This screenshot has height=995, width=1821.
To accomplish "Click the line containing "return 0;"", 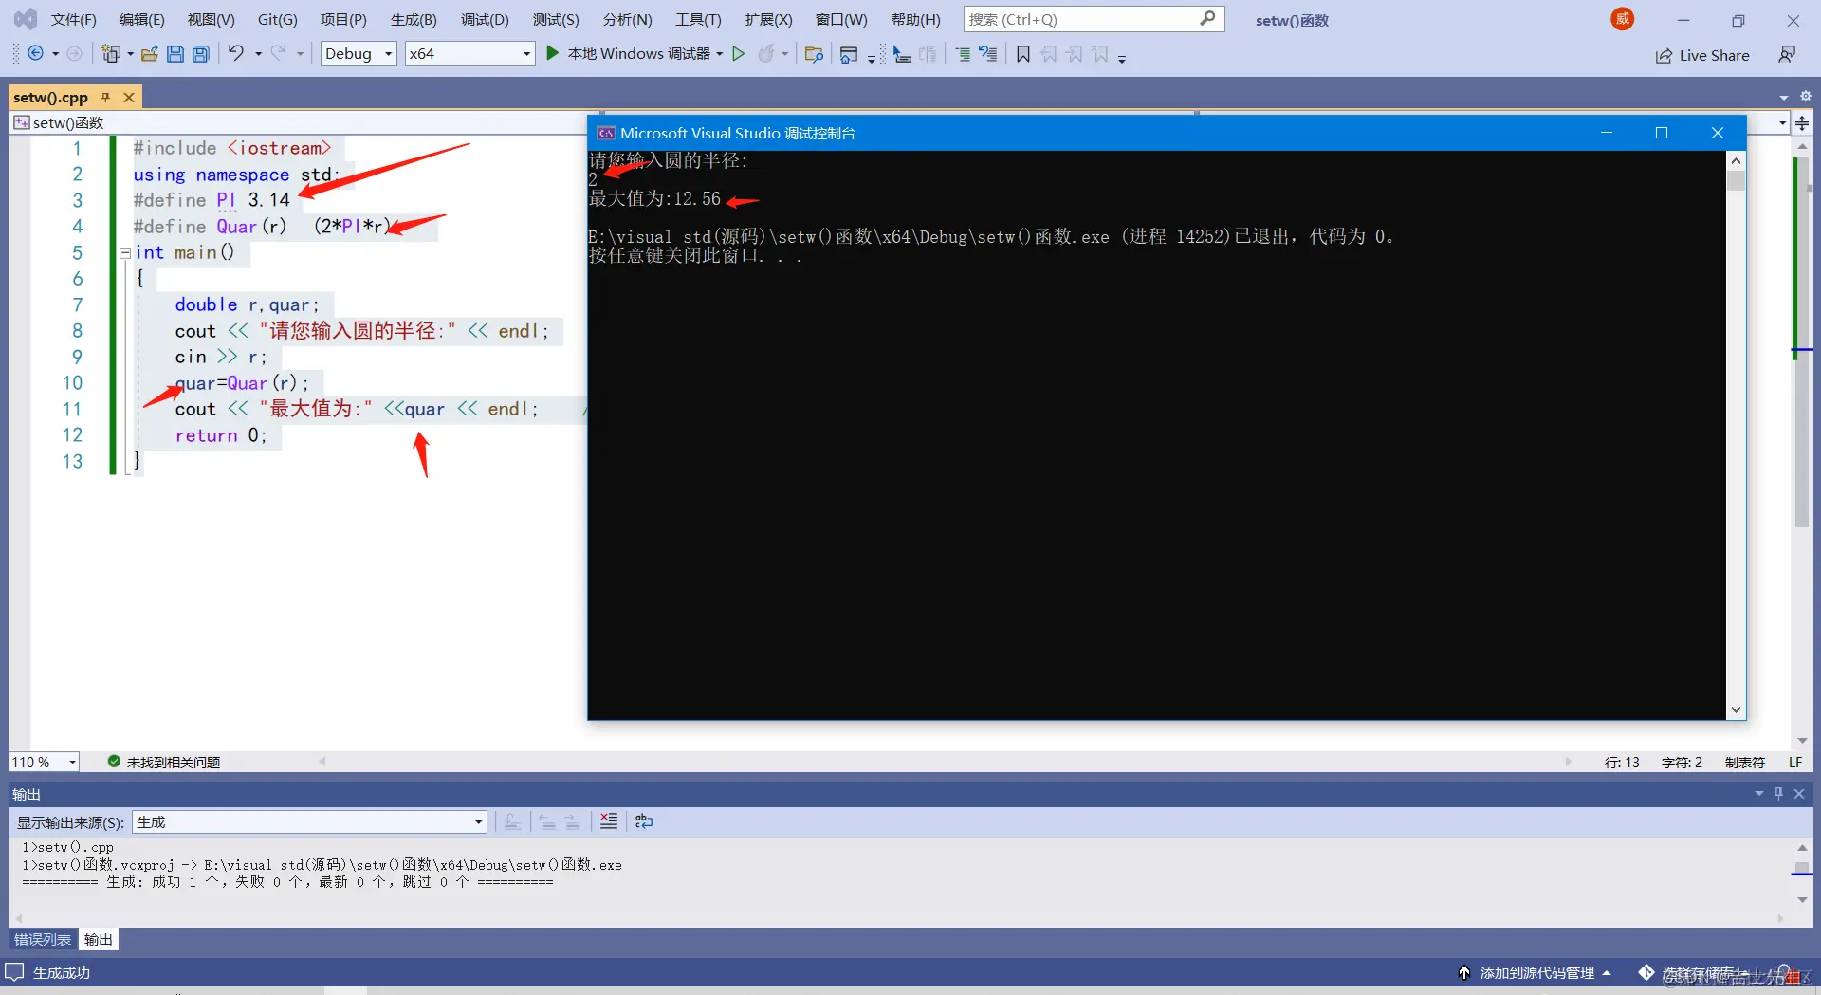I will (x=221, y=435).
